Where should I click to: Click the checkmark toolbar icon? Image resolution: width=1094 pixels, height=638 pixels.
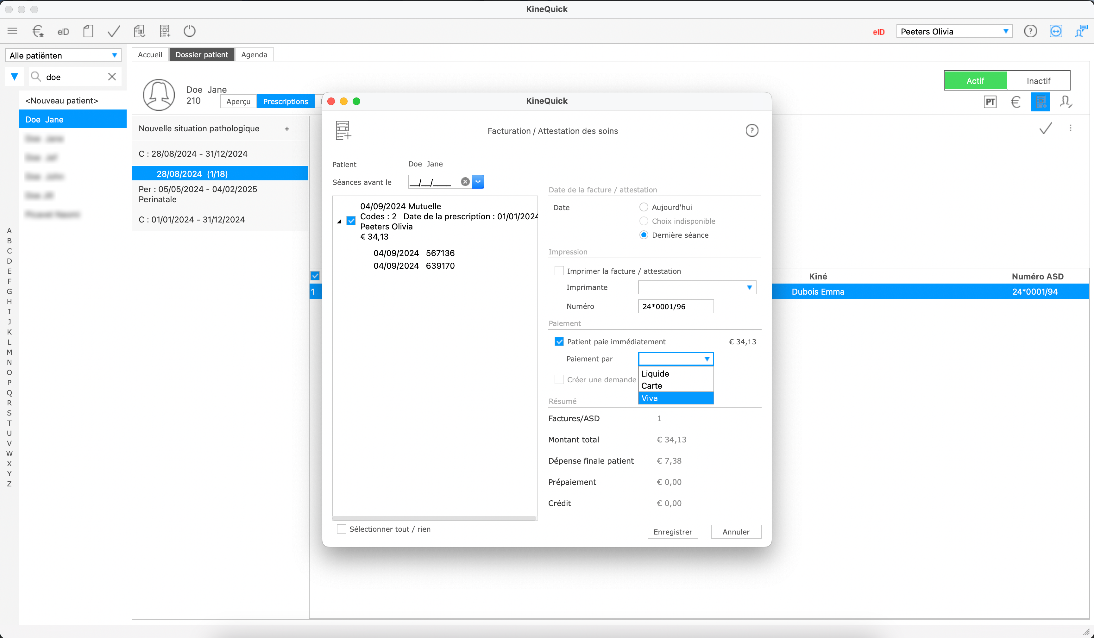tap(114, 31)
